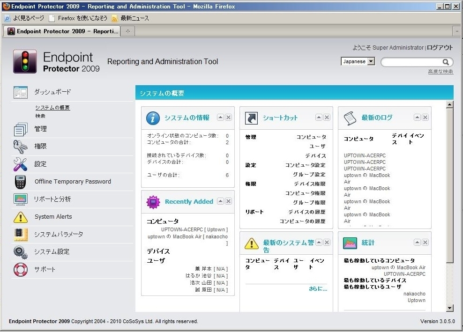This screenshot has height=332, width=463.
Task: Open the System Alerts warning icon
Action: pyautogui.click(x=20, y=217)
